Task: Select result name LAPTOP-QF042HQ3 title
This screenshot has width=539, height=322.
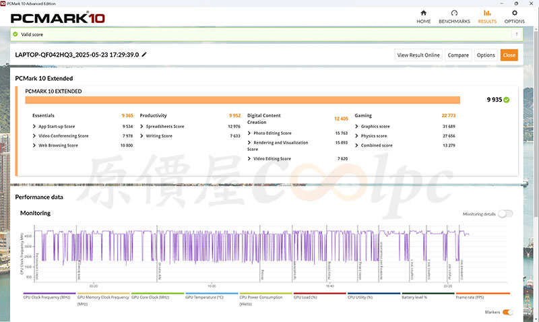Action: coord(77,55)
